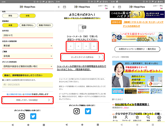Open the モニターメンテナンスのお知らせ notice link
The height and width of the screenshot is (128, 165).
click(x=143, y=24)
